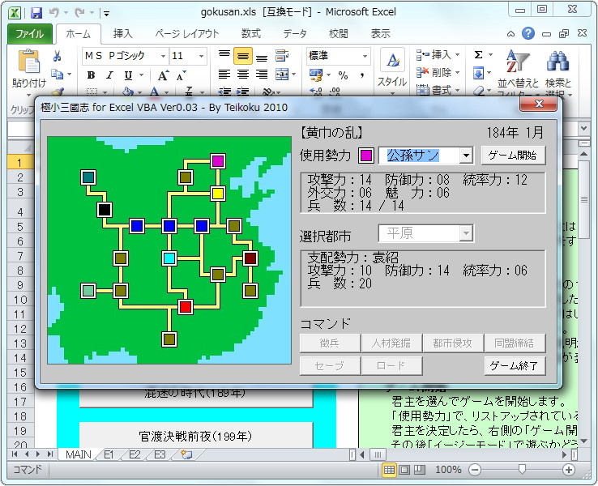Click the Undo arrow icon
This screenshot has height=486, width=598.
coord(54,13)
